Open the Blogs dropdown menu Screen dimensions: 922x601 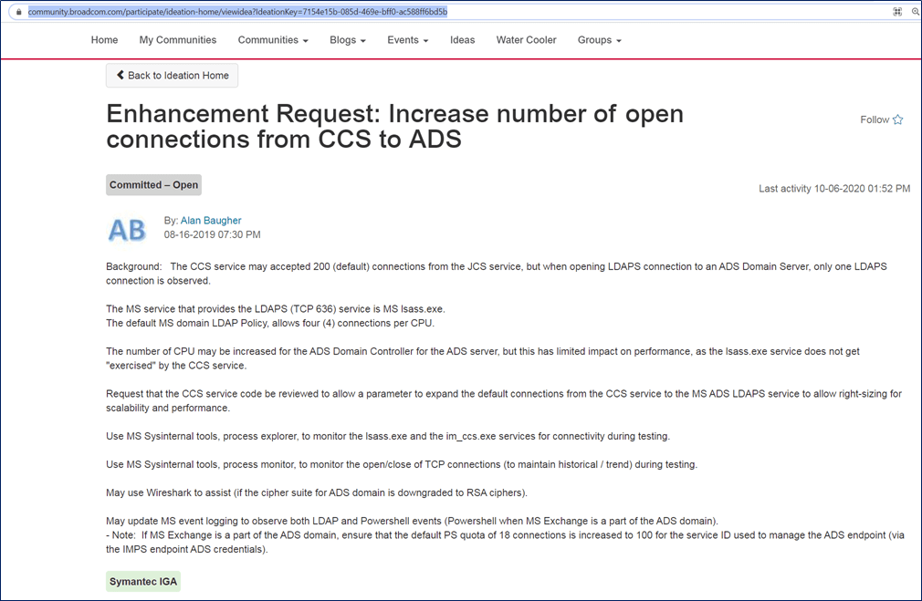(x=347, y=40)
